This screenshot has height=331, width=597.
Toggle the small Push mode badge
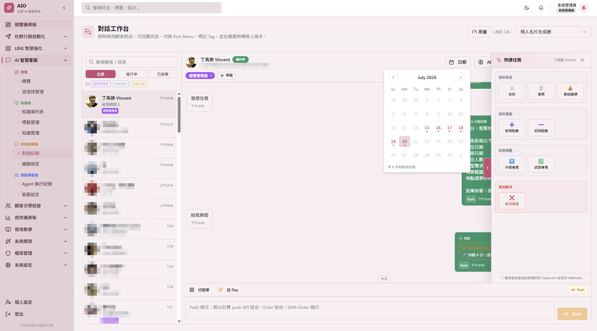(578, 290)
